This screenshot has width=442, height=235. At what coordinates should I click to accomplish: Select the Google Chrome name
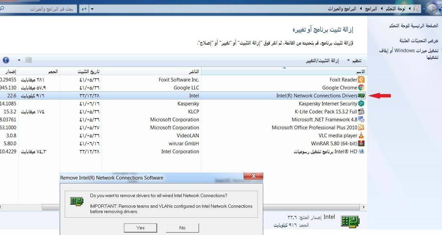pyautogui.click(x=340, y=88)
